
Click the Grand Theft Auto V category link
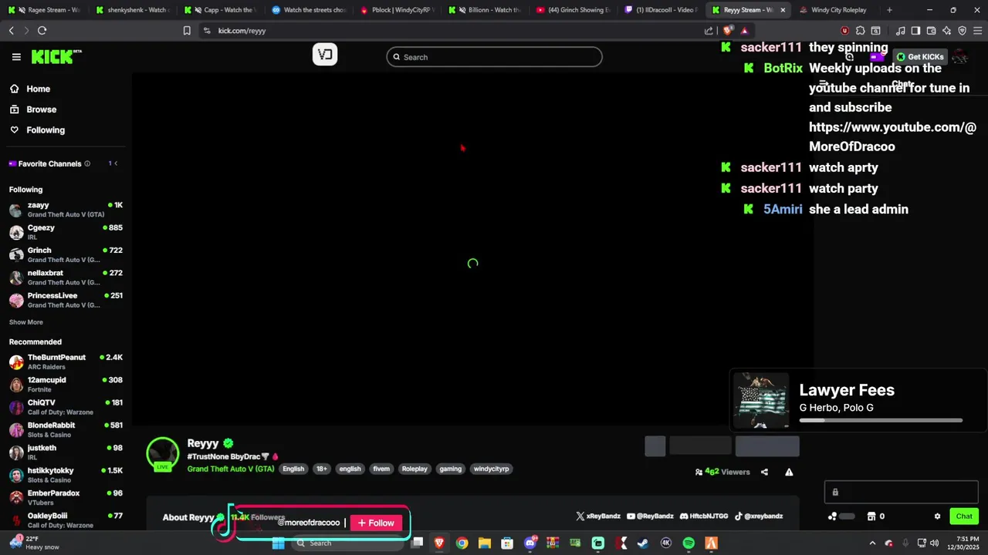point(231,469)
